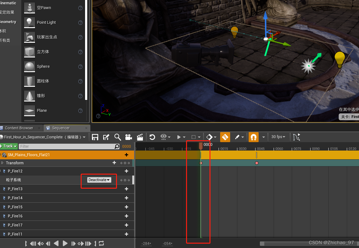Toggle the snapping magnet
Viewport: 359px width, 248px height.
coord(253,137)
